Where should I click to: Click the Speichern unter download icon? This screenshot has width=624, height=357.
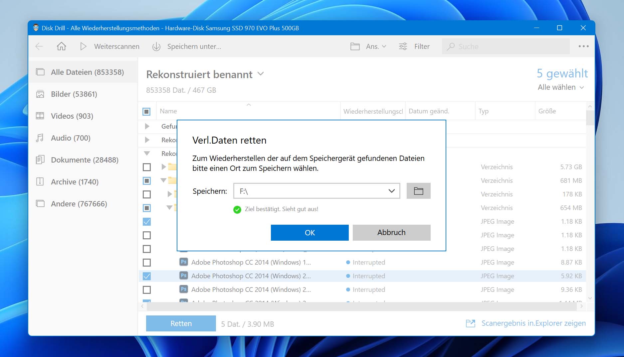[156, 47]
